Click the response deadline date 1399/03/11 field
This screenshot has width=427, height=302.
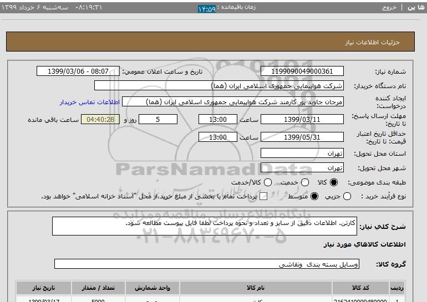pyautogui.click(x=302, y=119)
